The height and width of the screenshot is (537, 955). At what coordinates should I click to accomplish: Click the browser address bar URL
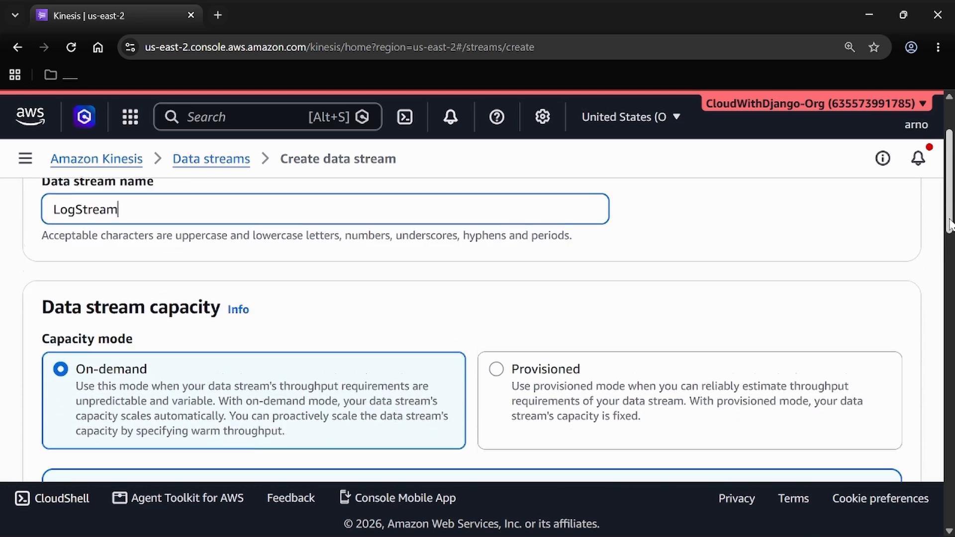click(339, 47)
